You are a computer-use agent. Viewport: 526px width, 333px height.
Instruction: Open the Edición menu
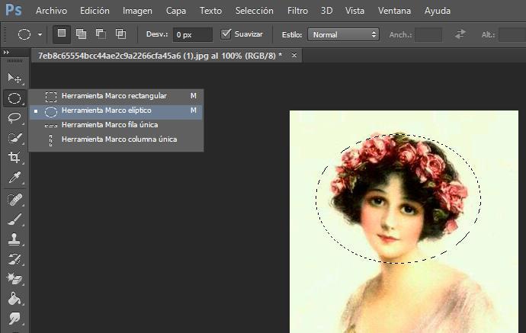[x=95, y=11]
